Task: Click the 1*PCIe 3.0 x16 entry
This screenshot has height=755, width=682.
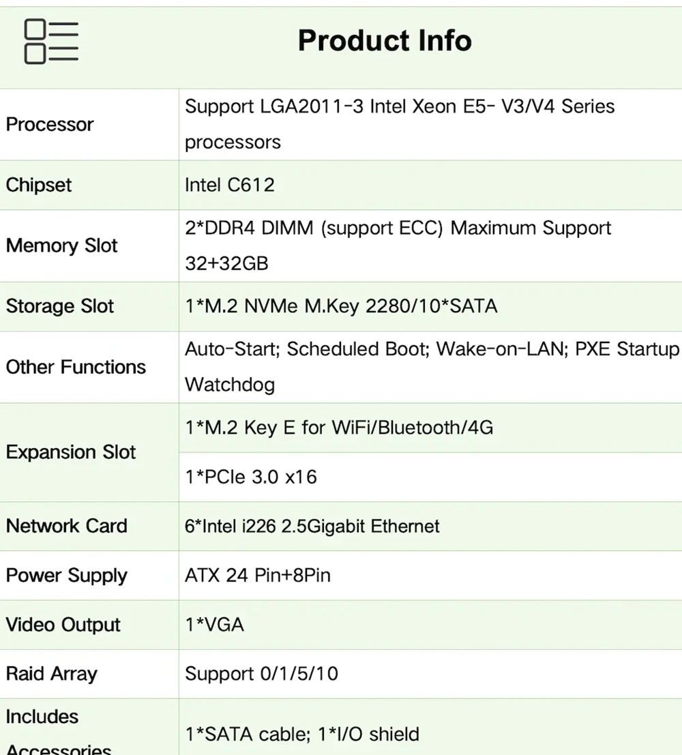Action: (251, 477)
